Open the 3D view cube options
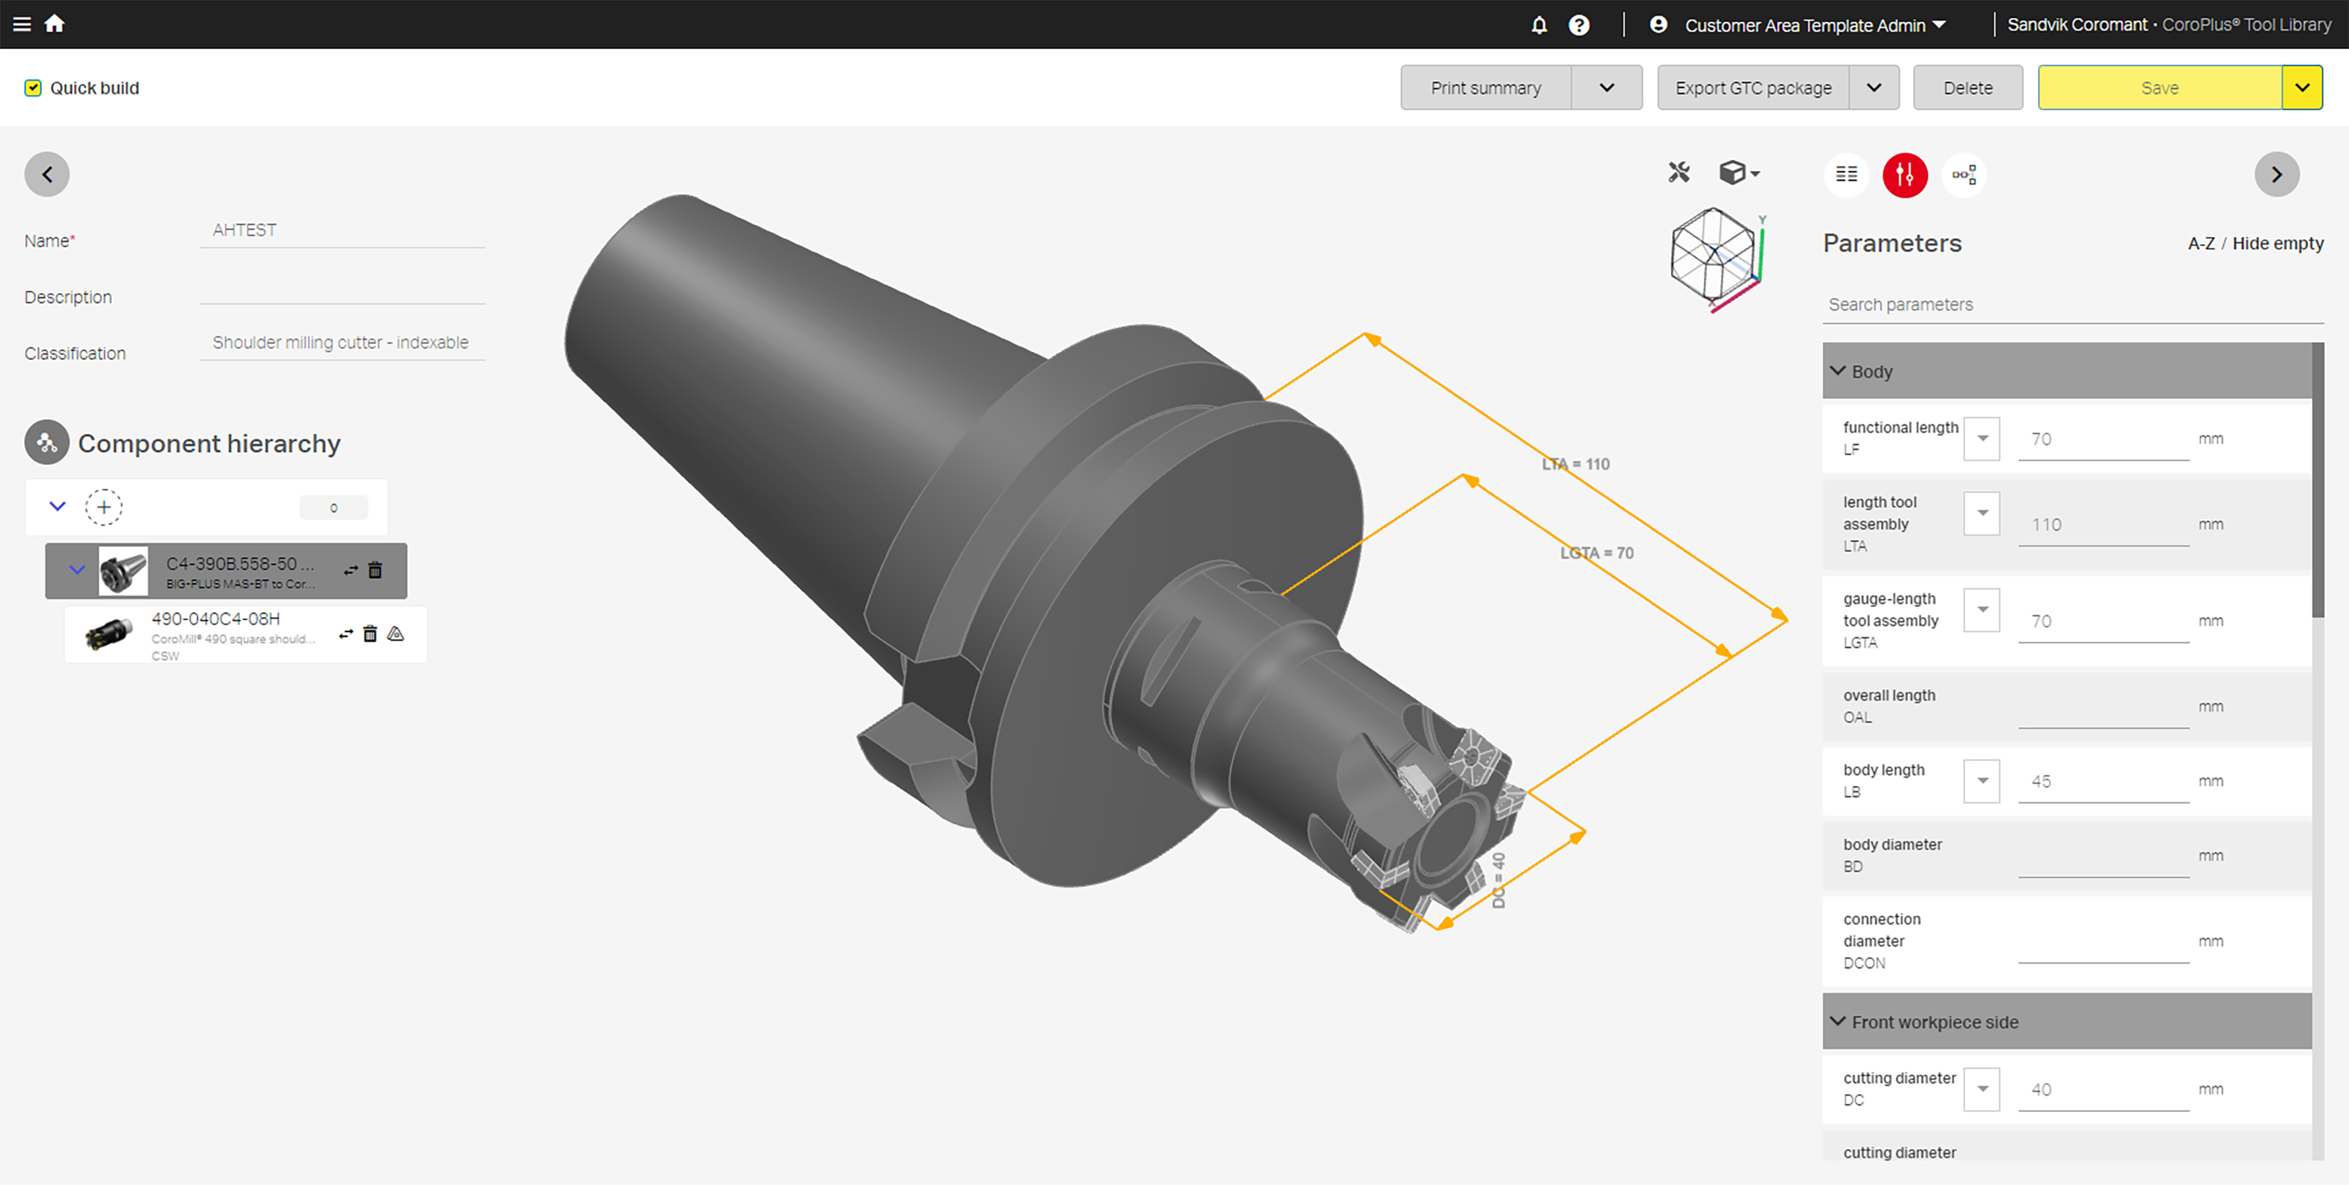This screenshot has width=2349, height=1185. [x=1738, y=172]
